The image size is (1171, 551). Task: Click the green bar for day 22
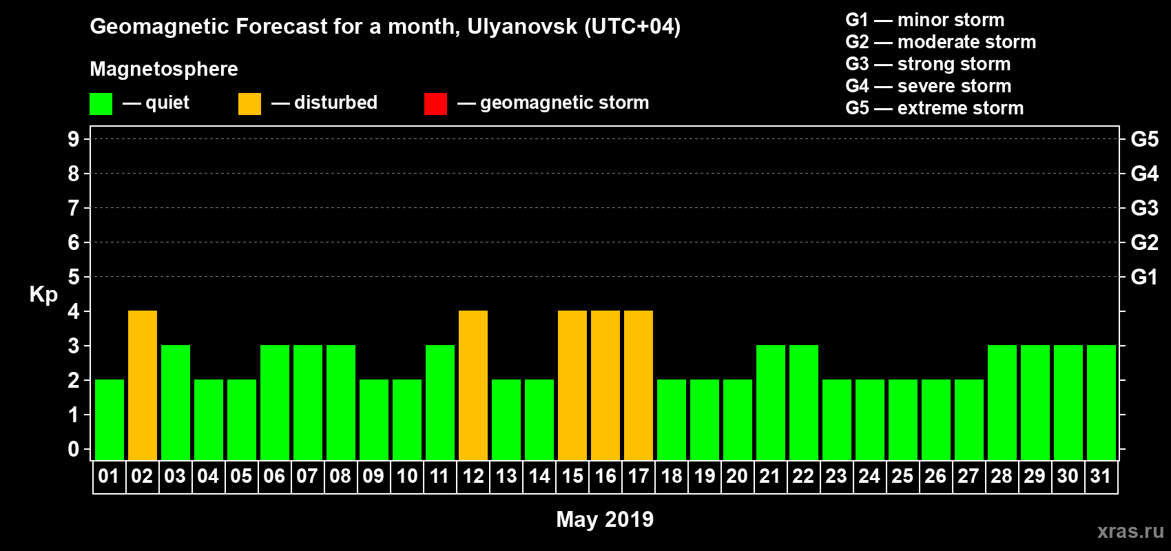(804, 403)
